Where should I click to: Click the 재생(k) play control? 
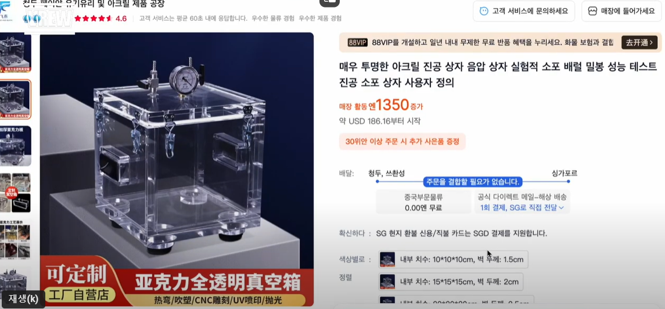[23, 299]
